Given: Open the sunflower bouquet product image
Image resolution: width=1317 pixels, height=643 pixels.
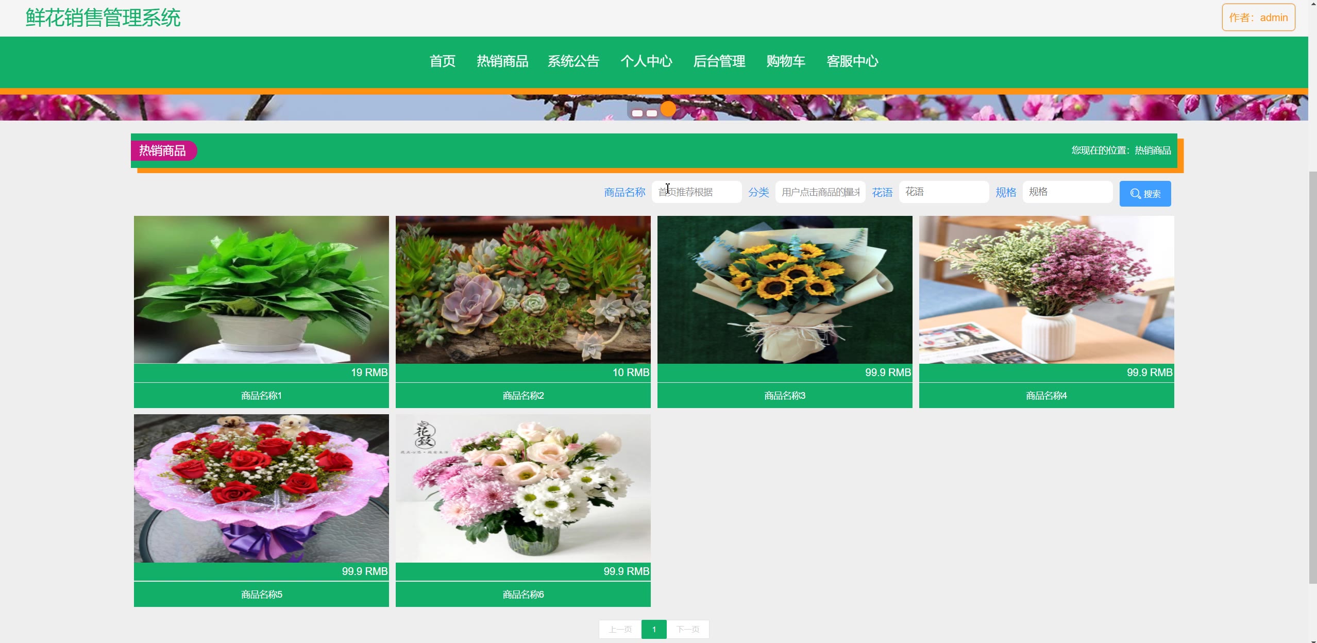Looking at the screenshot, I should point(784,290).
